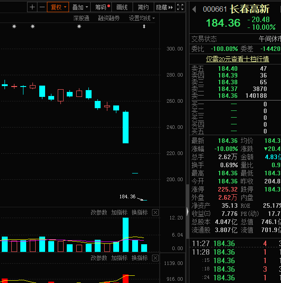
Task: Click the 深股通 tag
Action: (81, 18)
